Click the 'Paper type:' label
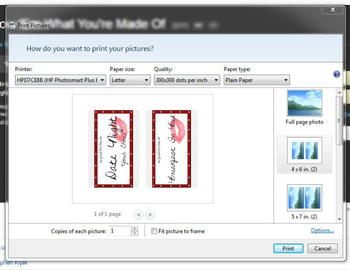Screen dimensions: 350x270 click(237, 69)
